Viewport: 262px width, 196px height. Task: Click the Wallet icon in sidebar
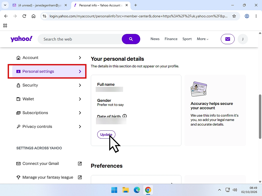click(18, 99)
